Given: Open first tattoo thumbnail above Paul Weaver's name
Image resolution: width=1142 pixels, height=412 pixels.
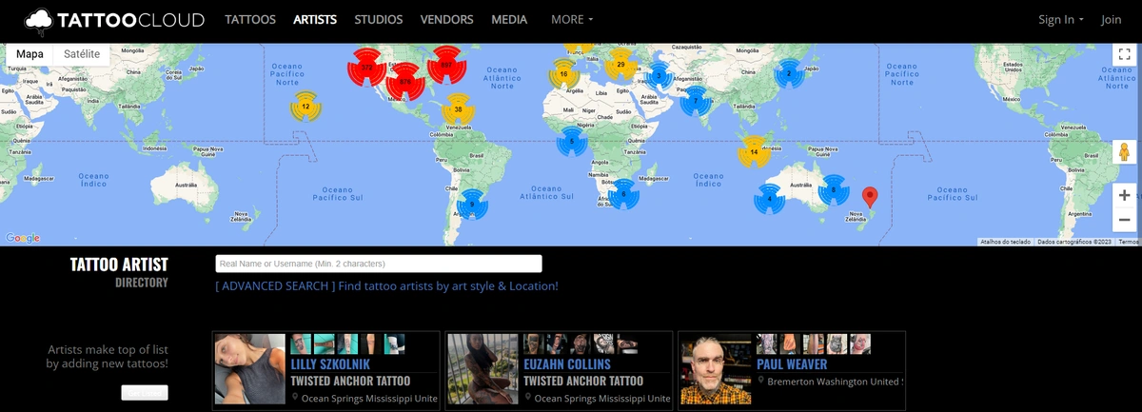Looking at the screenshot, I should point(766,343).
